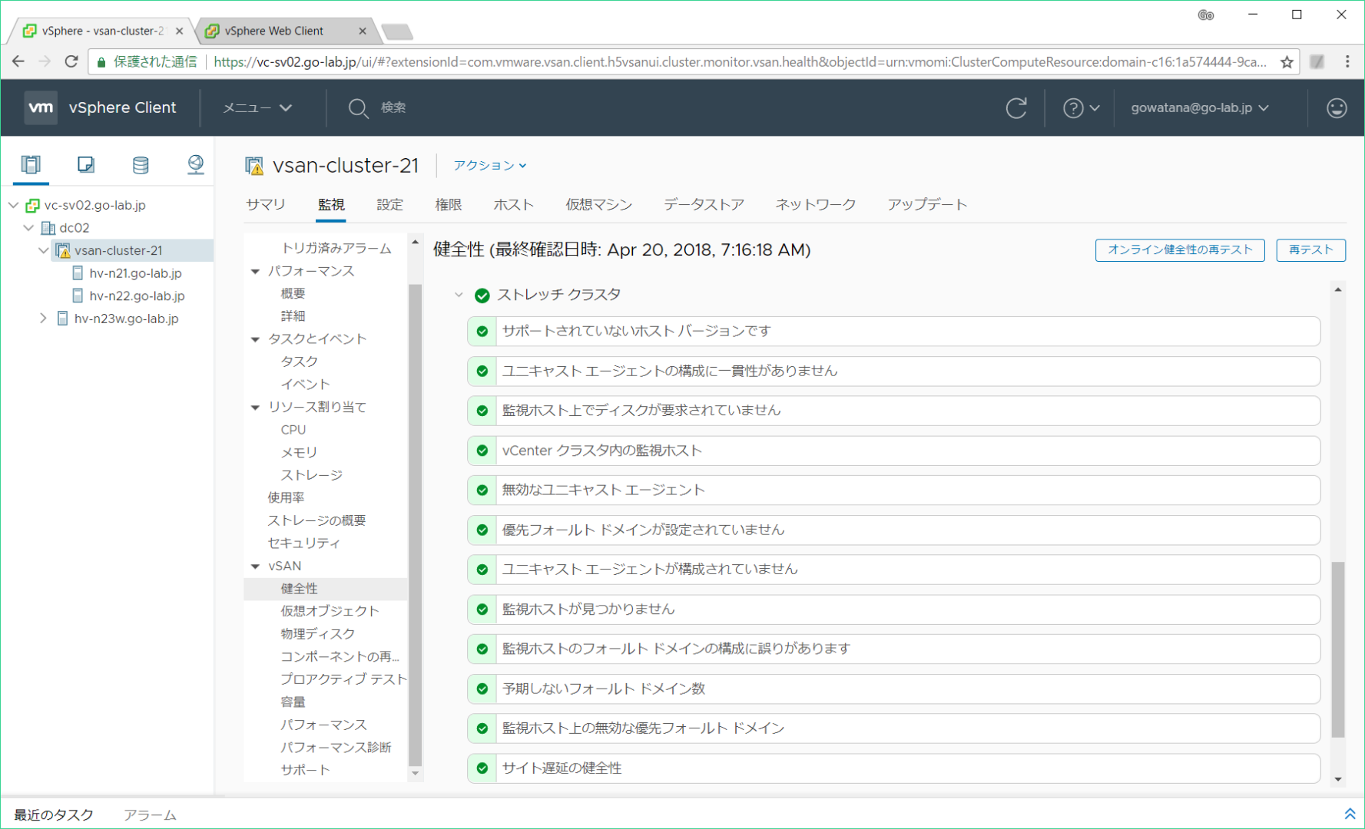Screen dimensions: 1365x829
Task: Switch to the 権限 tab
Action: (449, 204)
